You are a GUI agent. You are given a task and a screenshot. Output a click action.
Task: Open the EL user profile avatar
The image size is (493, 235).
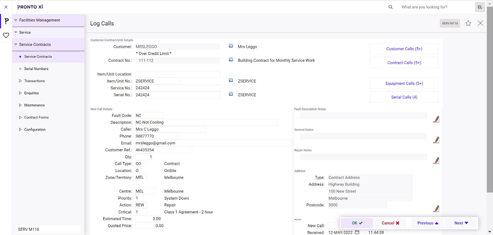pos(480,7)
